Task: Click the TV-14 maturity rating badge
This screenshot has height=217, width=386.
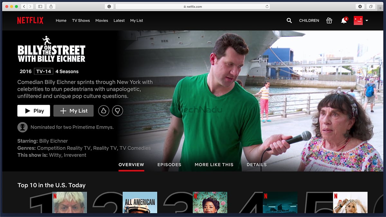Action: pos(43,71)
